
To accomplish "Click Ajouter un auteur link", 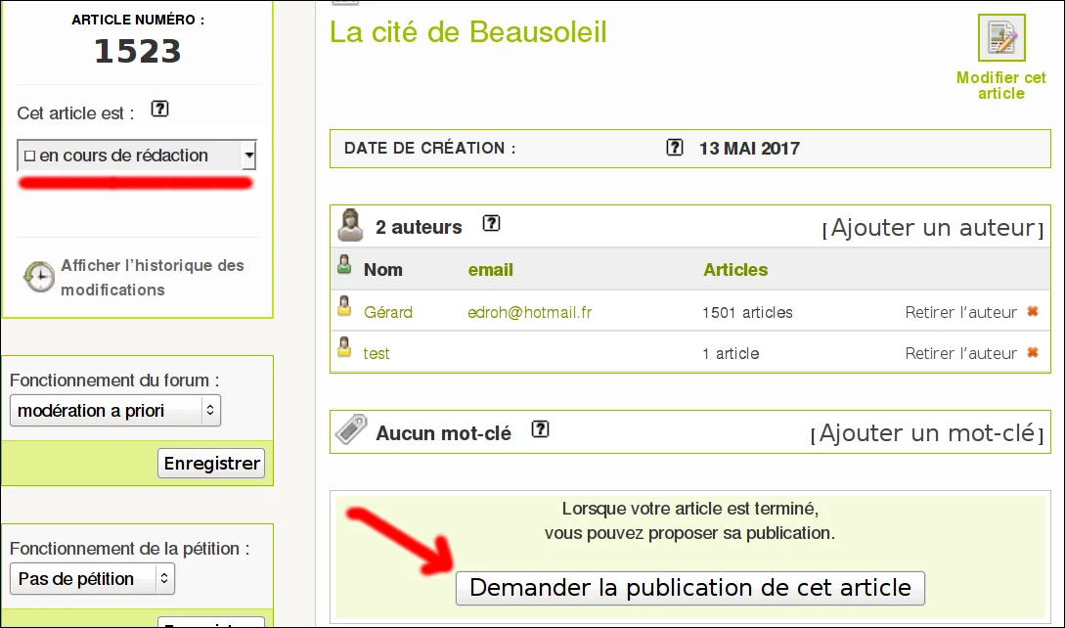I will point(933,228).
